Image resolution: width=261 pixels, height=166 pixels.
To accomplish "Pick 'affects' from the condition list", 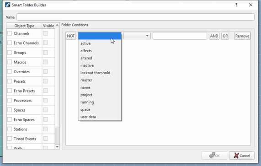I will (x=86, y=51).
